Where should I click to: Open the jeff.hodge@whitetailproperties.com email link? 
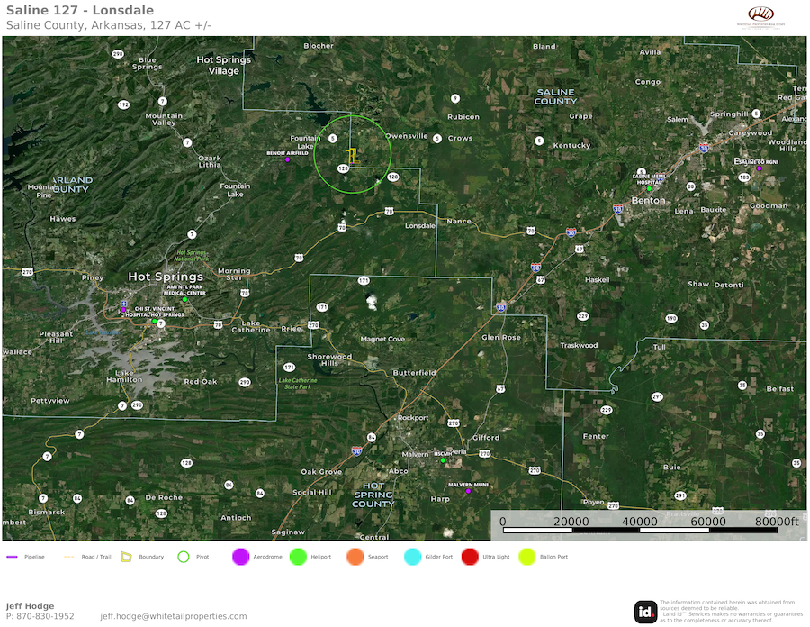coord(173,616)
